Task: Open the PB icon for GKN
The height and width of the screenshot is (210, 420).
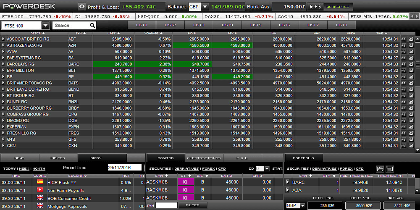Action: 404,146
